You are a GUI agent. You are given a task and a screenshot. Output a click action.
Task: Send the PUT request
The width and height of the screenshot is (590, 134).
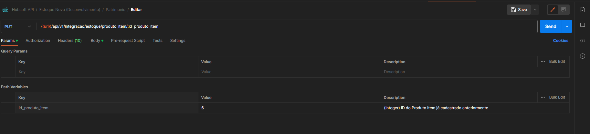pos(551,26)
